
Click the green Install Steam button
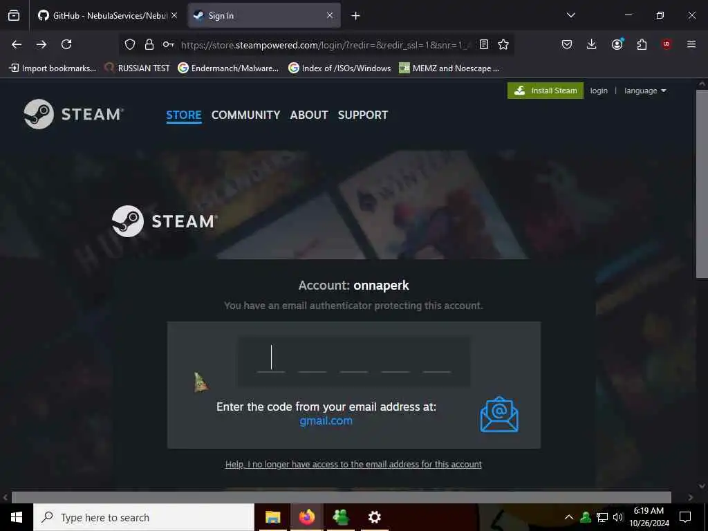(546, 91)
